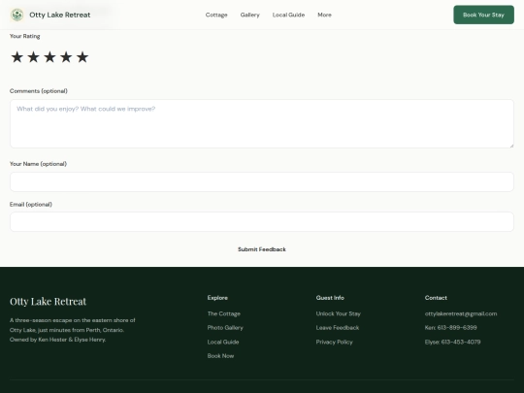
Task: Open The Cottage footer link
Action: click(x=224, y=313)
